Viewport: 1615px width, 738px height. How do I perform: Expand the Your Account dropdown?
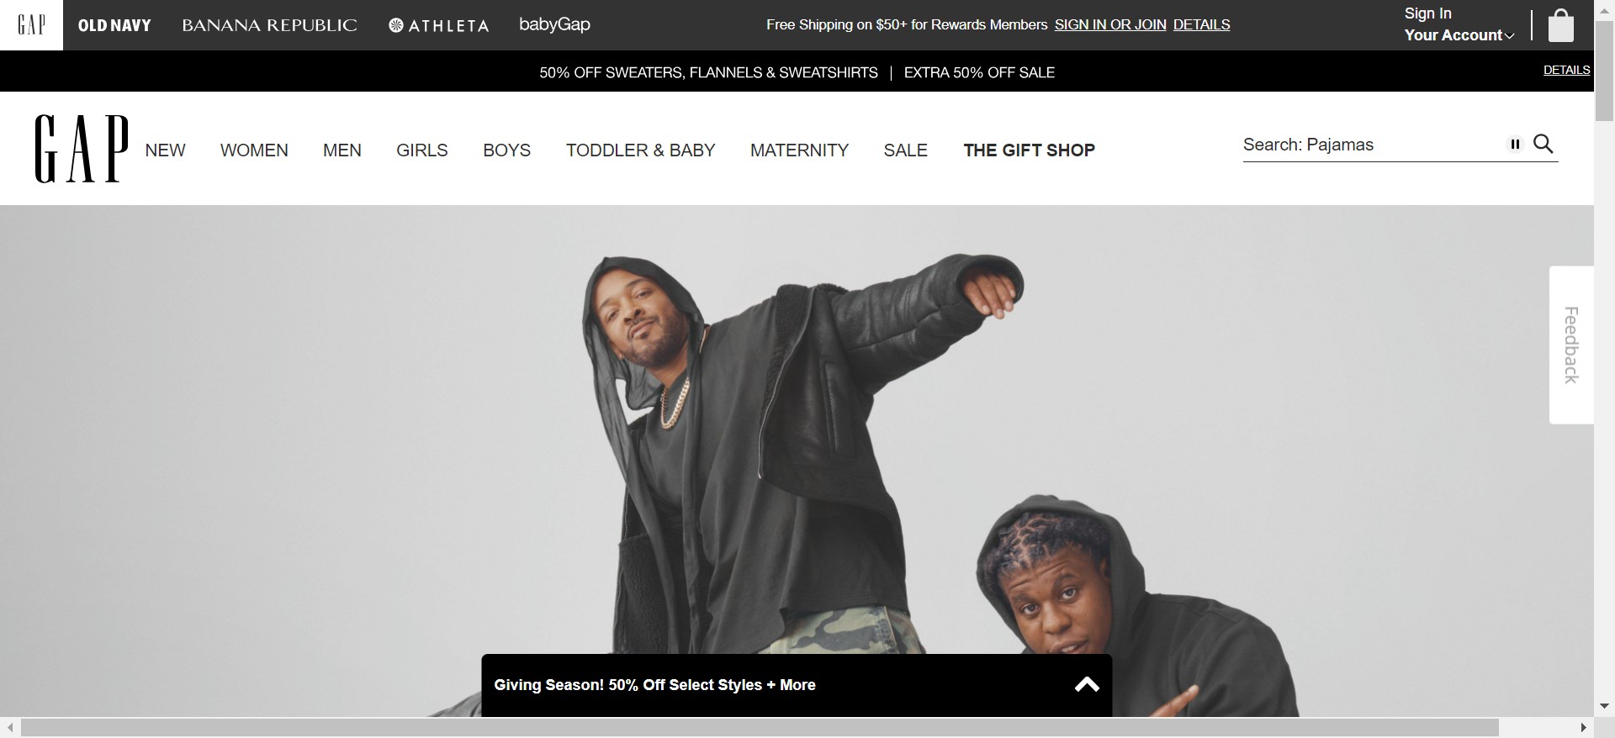click(x=1459, y=35)
